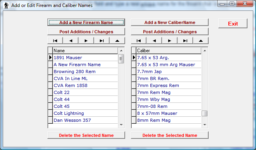
Task: Go to first record in firearm navigator
Action: [55, 41]
